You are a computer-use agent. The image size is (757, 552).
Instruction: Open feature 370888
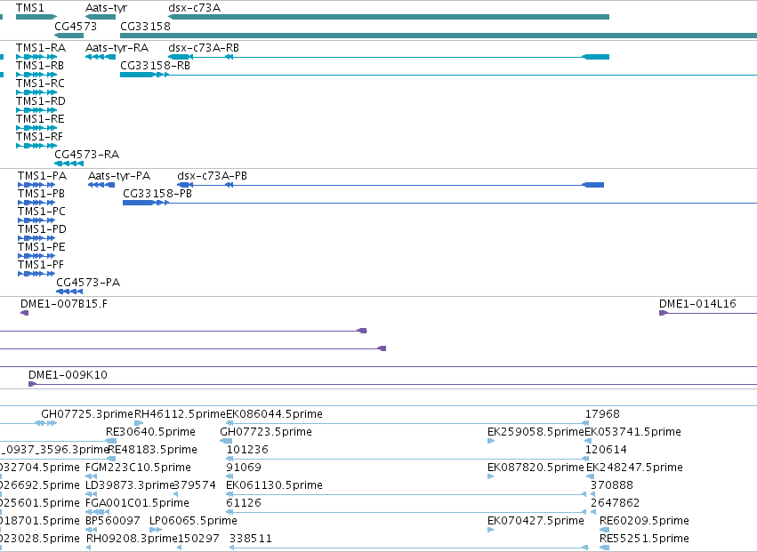(x=612, y=485)
